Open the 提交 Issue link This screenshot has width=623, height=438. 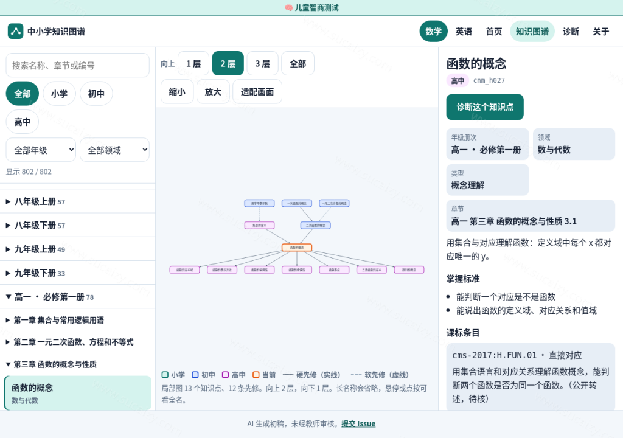[358, 423]
